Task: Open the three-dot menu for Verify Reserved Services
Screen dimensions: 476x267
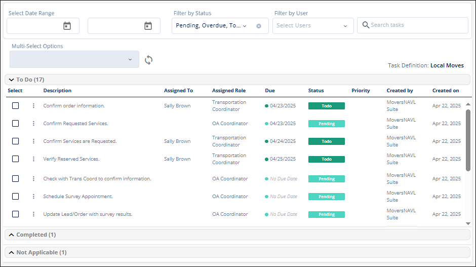Action: tap(34, 159)
